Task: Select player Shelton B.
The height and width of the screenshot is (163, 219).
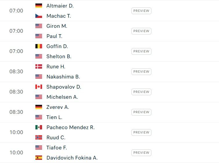Action: pos(59,56)
